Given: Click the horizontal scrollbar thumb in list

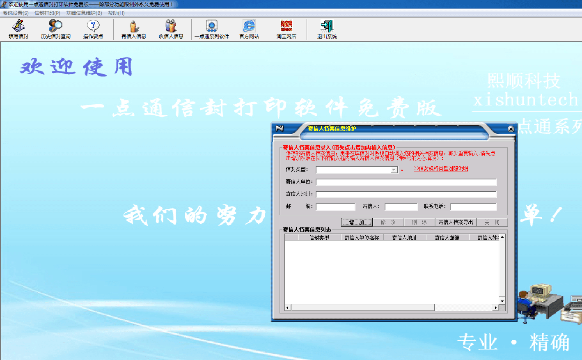Looking at the screenshot, I should (x=362, y=307).
